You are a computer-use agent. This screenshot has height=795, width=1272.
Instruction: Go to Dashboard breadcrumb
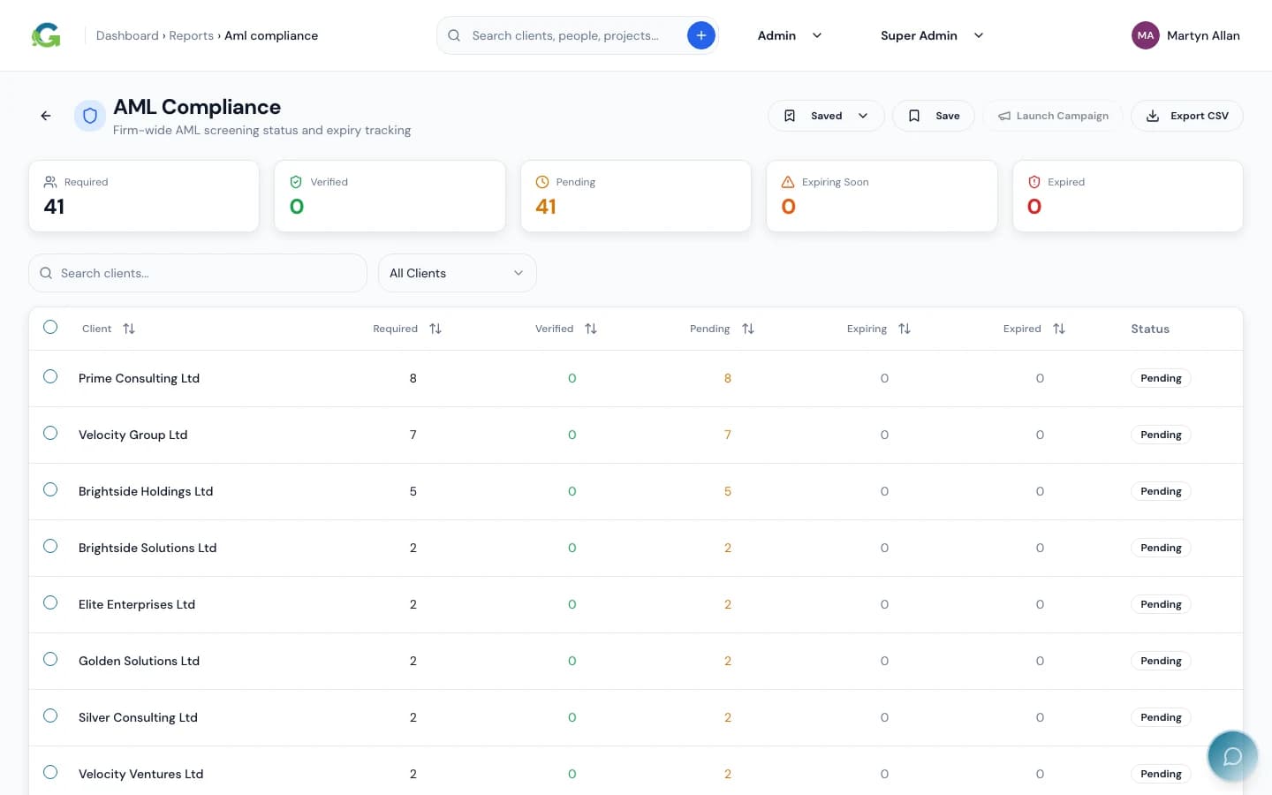(127, 35)
